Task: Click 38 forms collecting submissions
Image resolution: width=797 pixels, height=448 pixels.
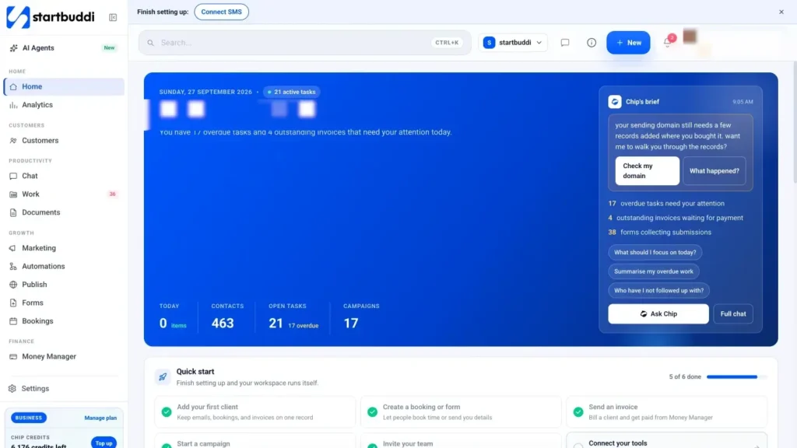Action: (x=660, y=232)
